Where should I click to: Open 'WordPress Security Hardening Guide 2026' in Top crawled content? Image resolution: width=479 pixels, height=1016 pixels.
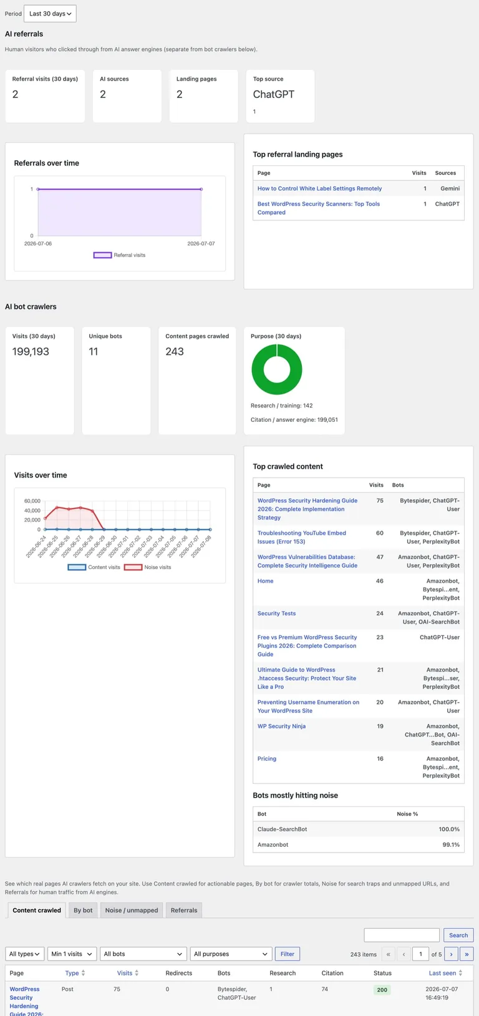[307, 509]
